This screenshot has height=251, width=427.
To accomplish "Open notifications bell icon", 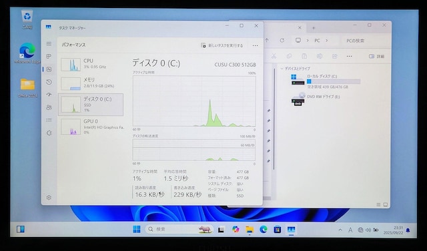I will pos(408,230).
